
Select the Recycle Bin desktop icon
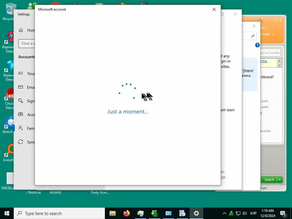pos(9,12)
